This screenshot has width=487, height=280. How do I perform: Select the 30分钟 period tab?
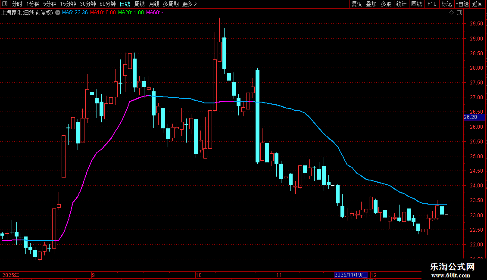(87, 4)
